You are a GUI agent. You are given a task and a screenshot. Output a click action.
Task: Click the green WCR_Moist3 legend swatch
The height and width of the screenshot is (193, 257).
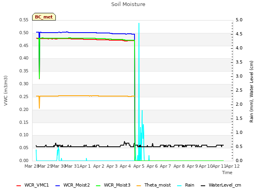pos(98,186)
